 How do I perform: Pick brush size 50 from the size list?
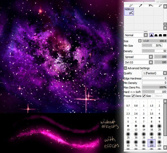159,135
